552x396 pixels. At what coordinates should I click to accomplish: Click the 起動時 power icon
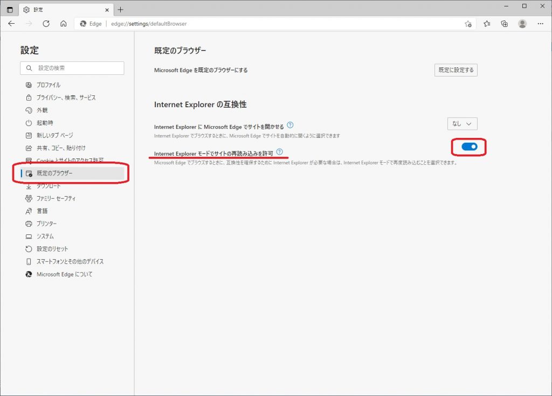29,123
